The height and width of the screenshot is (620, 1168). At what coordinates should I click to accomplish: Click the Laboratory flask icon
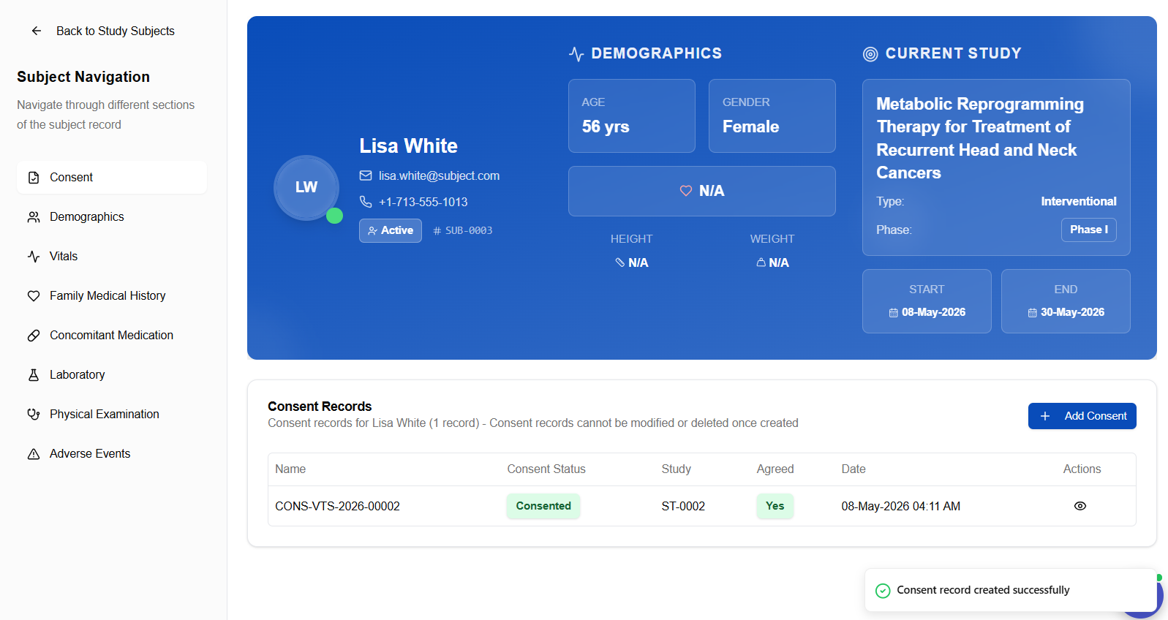pyautogui.click(x=34, y=375)
